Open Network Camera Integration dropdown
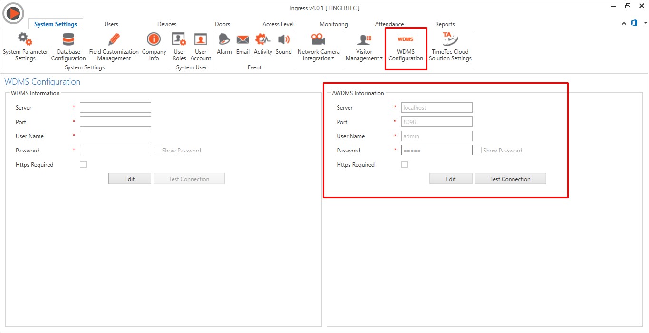Viewport: 649px width, 333px height. 319,47
